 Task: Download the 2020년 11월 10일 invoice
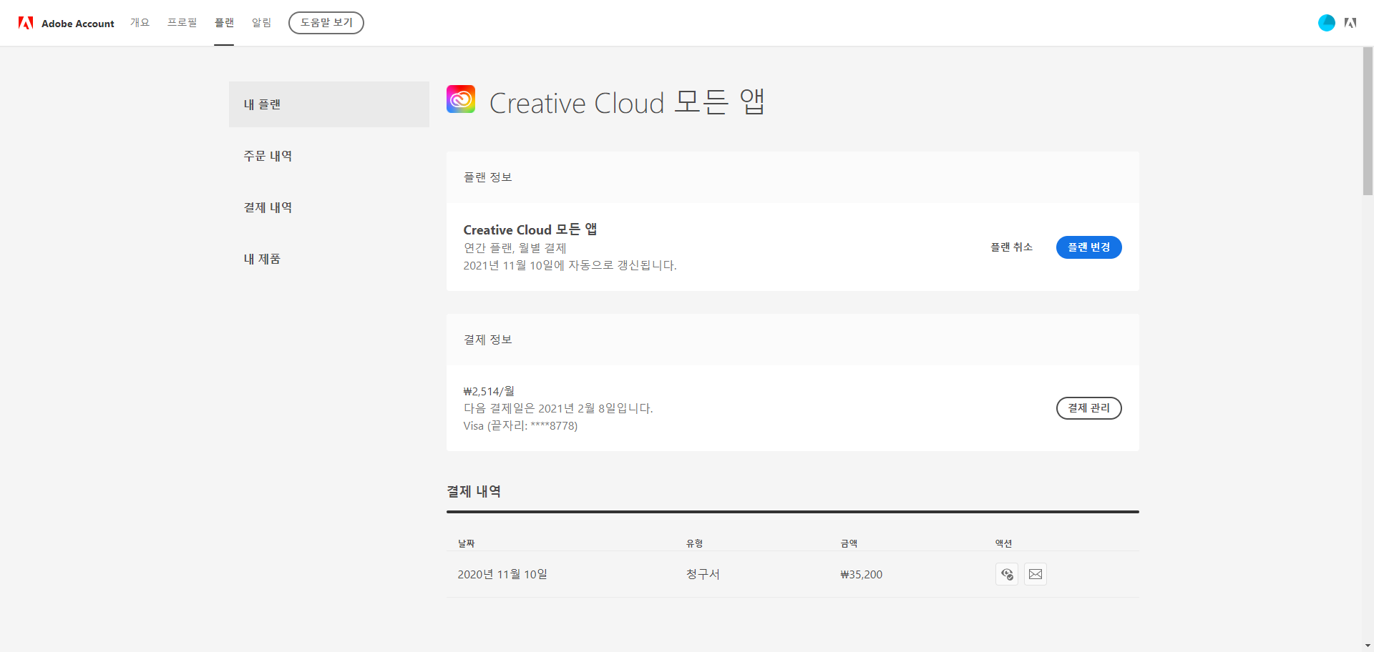tap(1007, 574)
